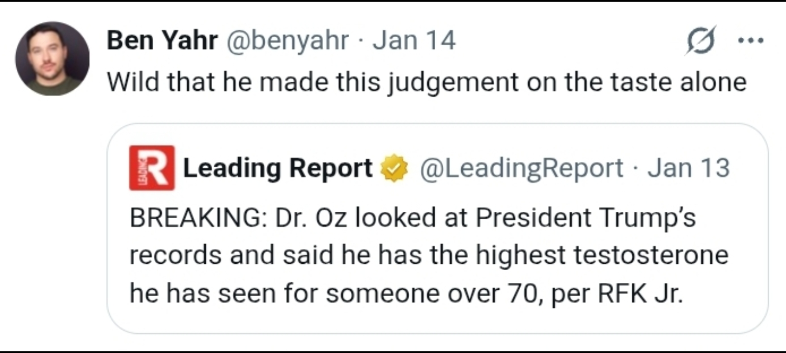The image size is (786, 353).
Task: Open the @LeadingReport handle
Action: (521, 168)
